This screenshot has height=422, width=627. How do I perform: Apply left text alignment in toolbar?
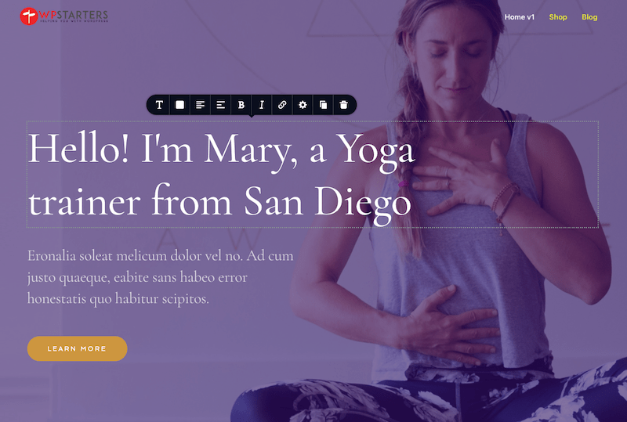[x=201, y=105]
